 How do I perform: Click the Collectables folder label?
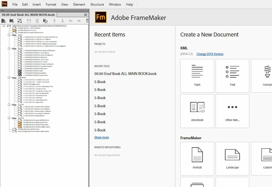(x=22, y=77)
